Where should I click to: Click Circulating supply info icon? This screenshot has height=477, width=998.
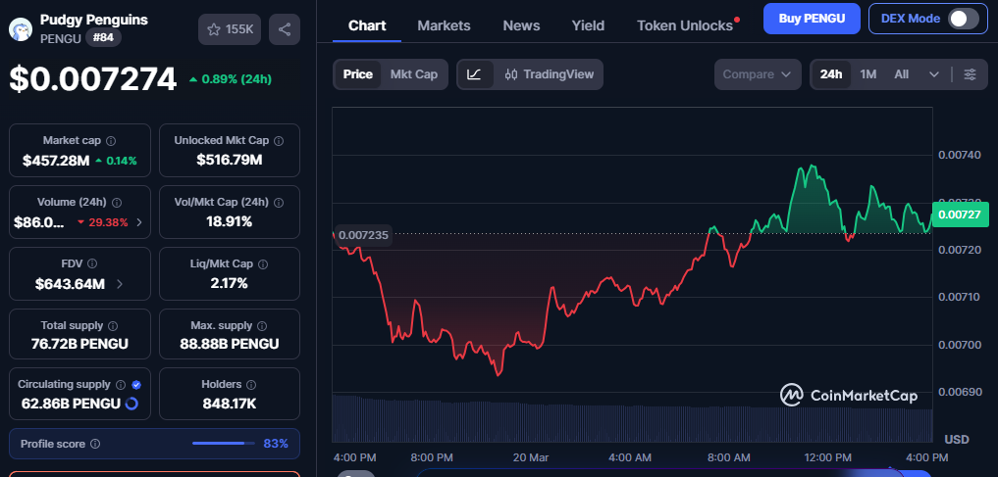coord(123,384)
